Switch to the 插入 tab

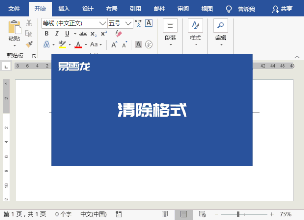(x=64, y=9)
